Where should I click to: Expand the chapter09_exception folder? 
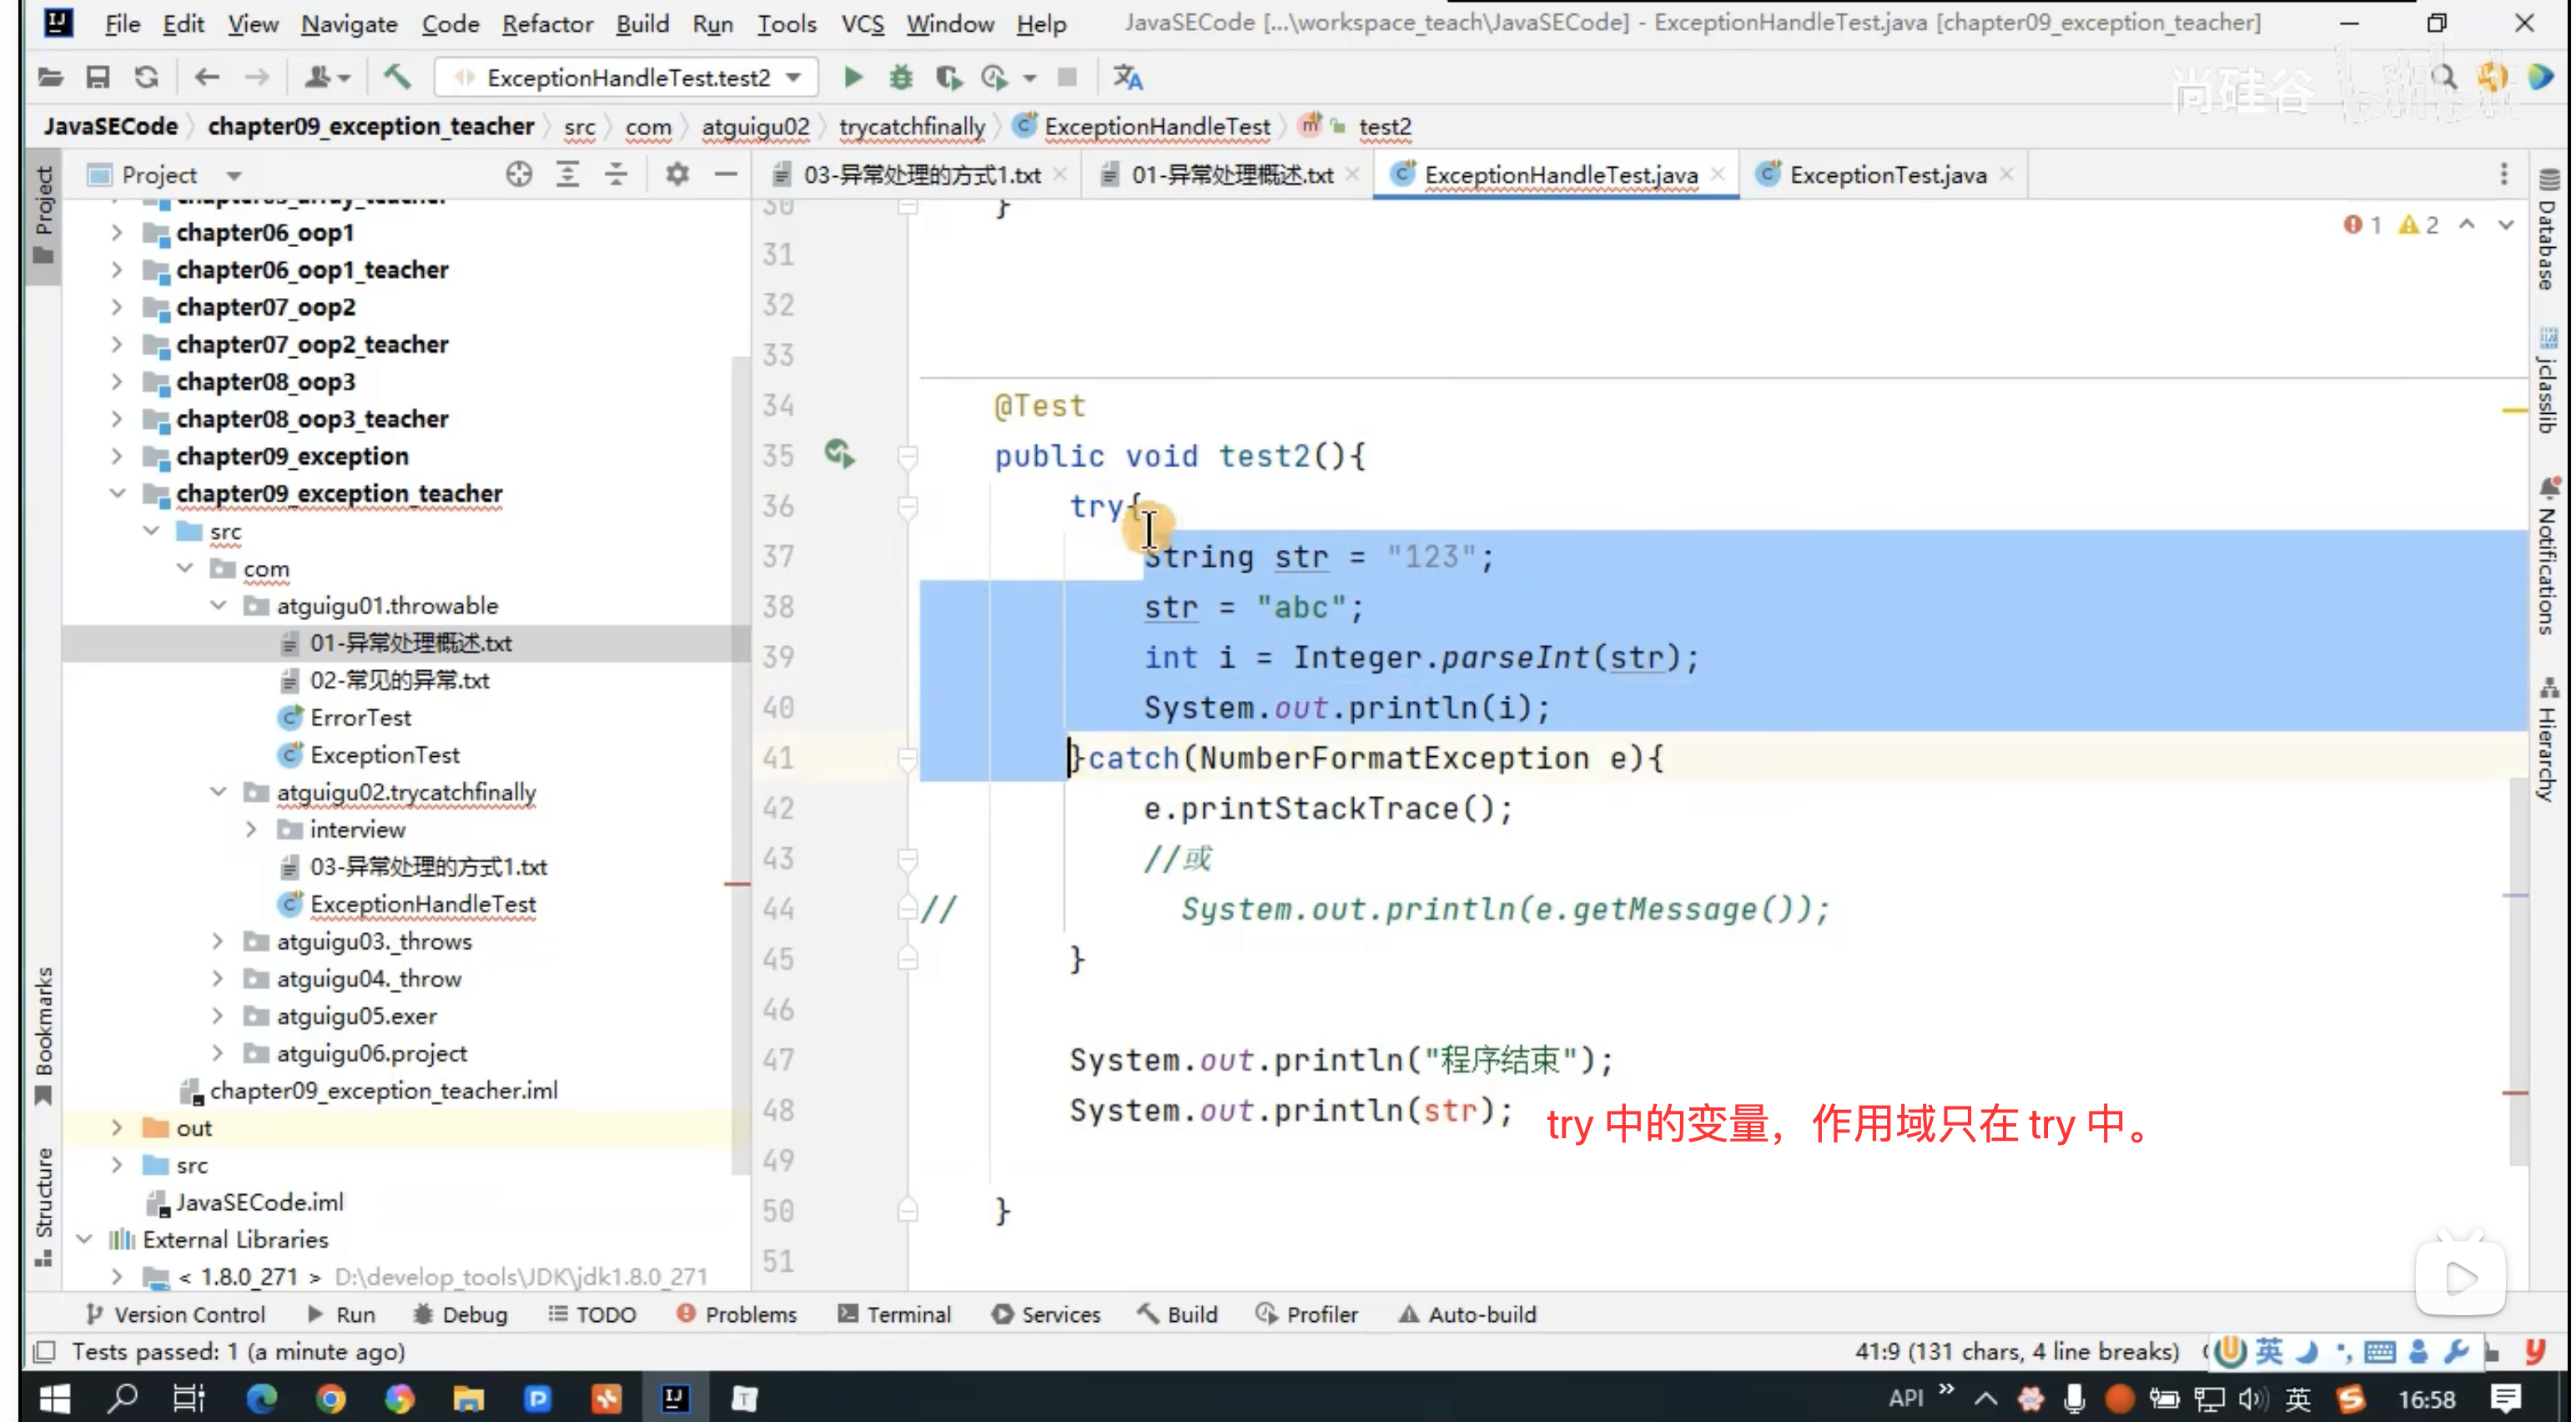point(117,456)
